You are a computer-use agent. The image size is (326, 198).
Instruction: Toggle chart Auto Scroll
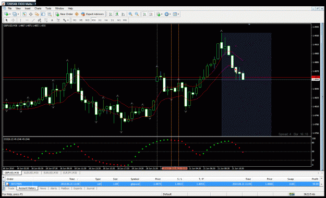144,14
